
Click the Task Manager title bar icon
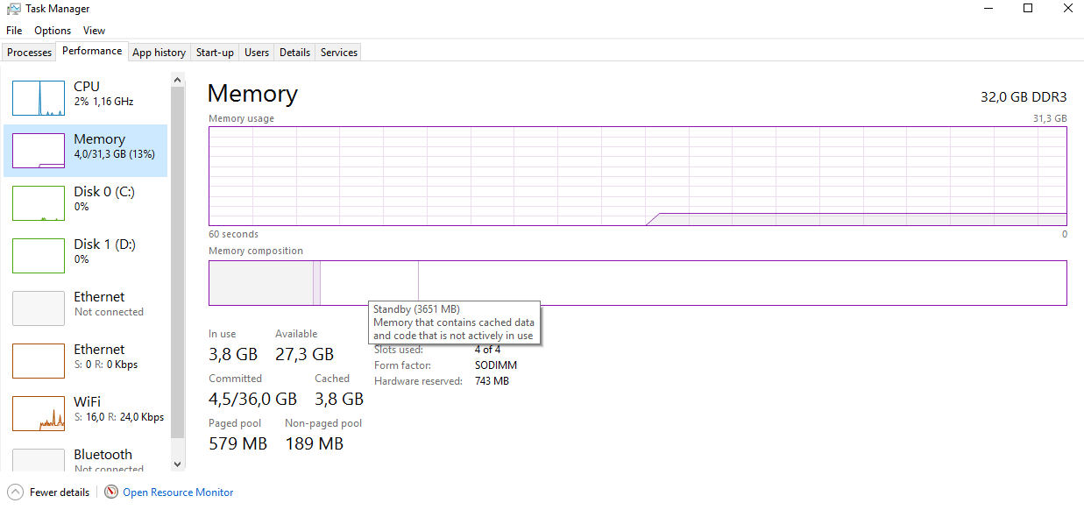pyautogui.click(x=13, y=9)
